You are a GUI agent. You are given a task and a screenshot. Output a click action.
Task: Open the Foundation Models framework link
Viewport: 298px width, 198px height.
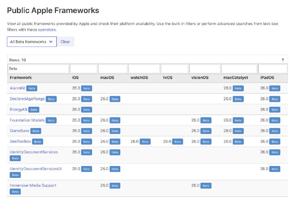coord(27,120)
